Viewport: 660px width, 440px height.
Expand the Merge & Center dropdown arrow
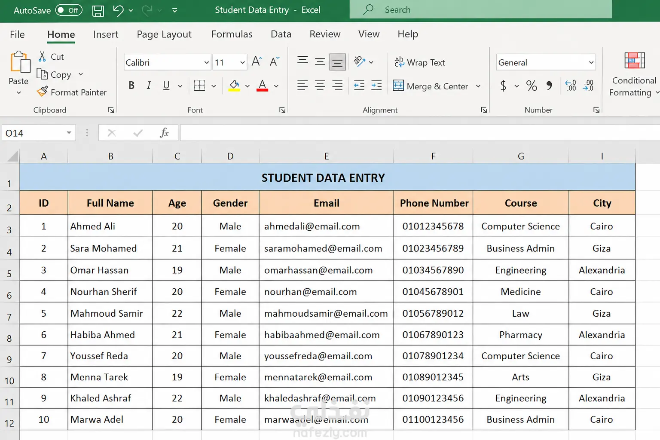(x=478, y=86)
